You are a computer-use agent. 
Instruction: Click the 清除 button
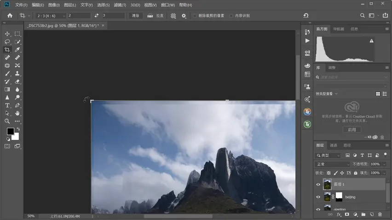click(136, 16)
